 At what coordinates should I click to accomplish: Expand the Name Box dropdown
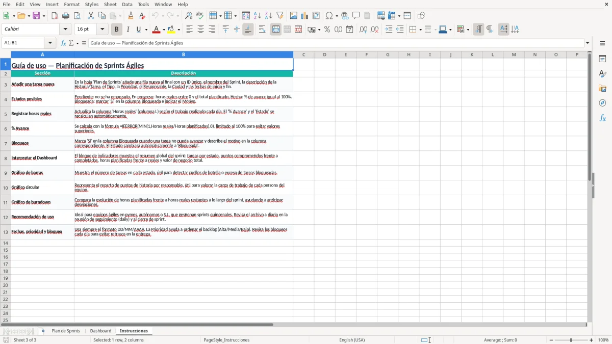[50, 43]
